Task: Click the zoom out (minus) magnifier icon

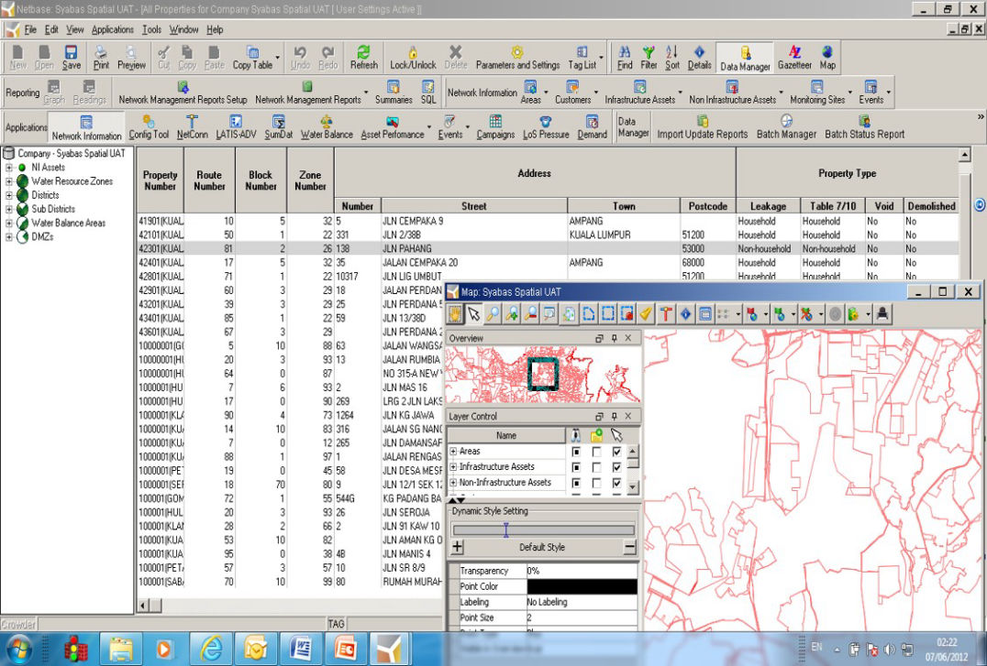Action: (x=530, y=313)
